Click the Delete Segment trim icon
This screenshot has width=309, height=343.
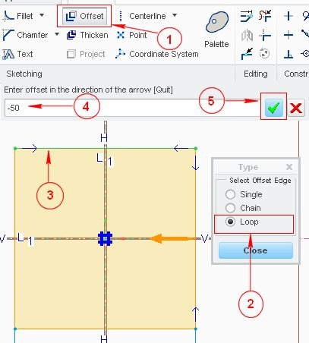pos(265,16)
